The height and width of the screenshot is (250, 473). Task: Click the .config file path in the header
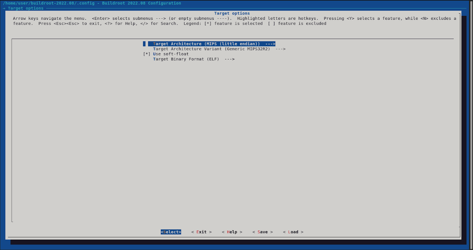tap(49, 3)
